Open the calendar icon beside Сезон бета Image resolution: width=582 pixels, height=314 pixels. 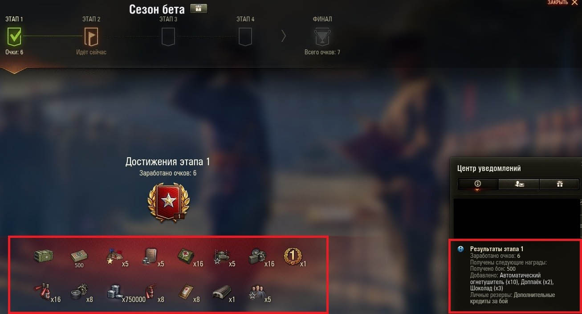coord(198,8)
